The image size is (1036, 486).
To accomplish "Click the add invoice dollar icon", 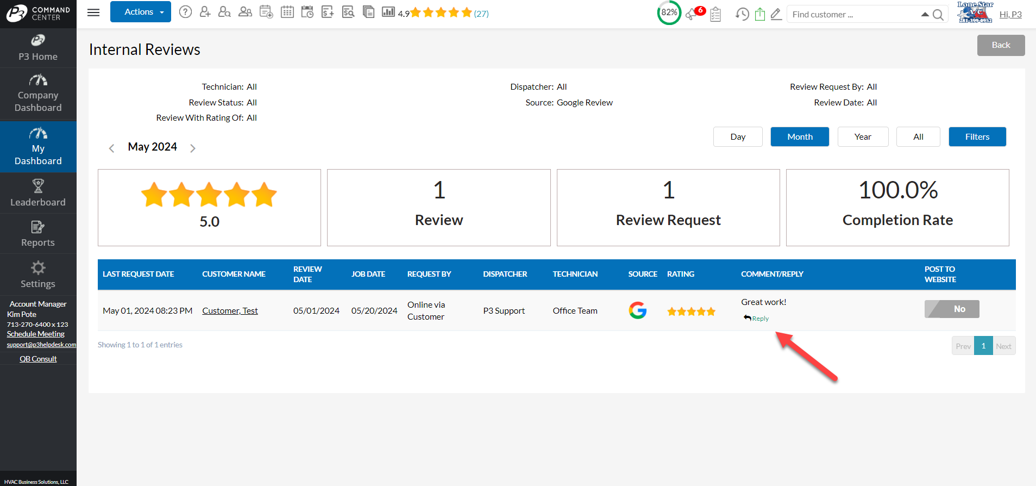I will click(328, 12).
